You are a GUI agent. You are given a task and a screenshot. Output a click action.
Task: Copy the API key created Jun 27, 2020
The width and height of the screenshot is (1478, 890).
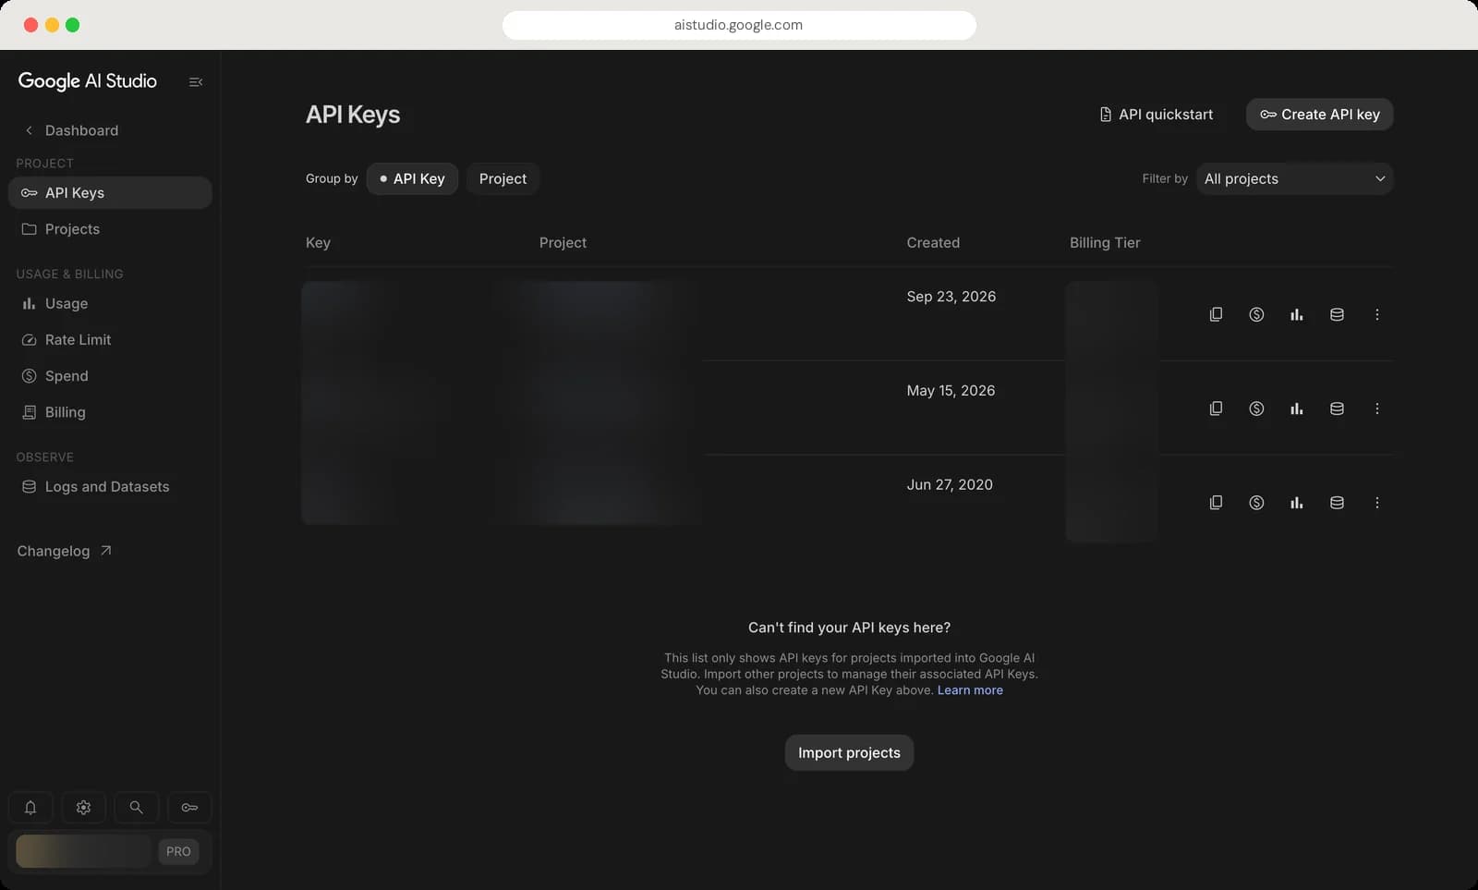click(x=1216, y=503)
